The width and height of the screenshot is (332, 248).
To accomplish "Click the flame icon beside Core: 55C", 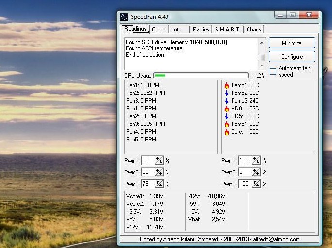I will [227, 132].
